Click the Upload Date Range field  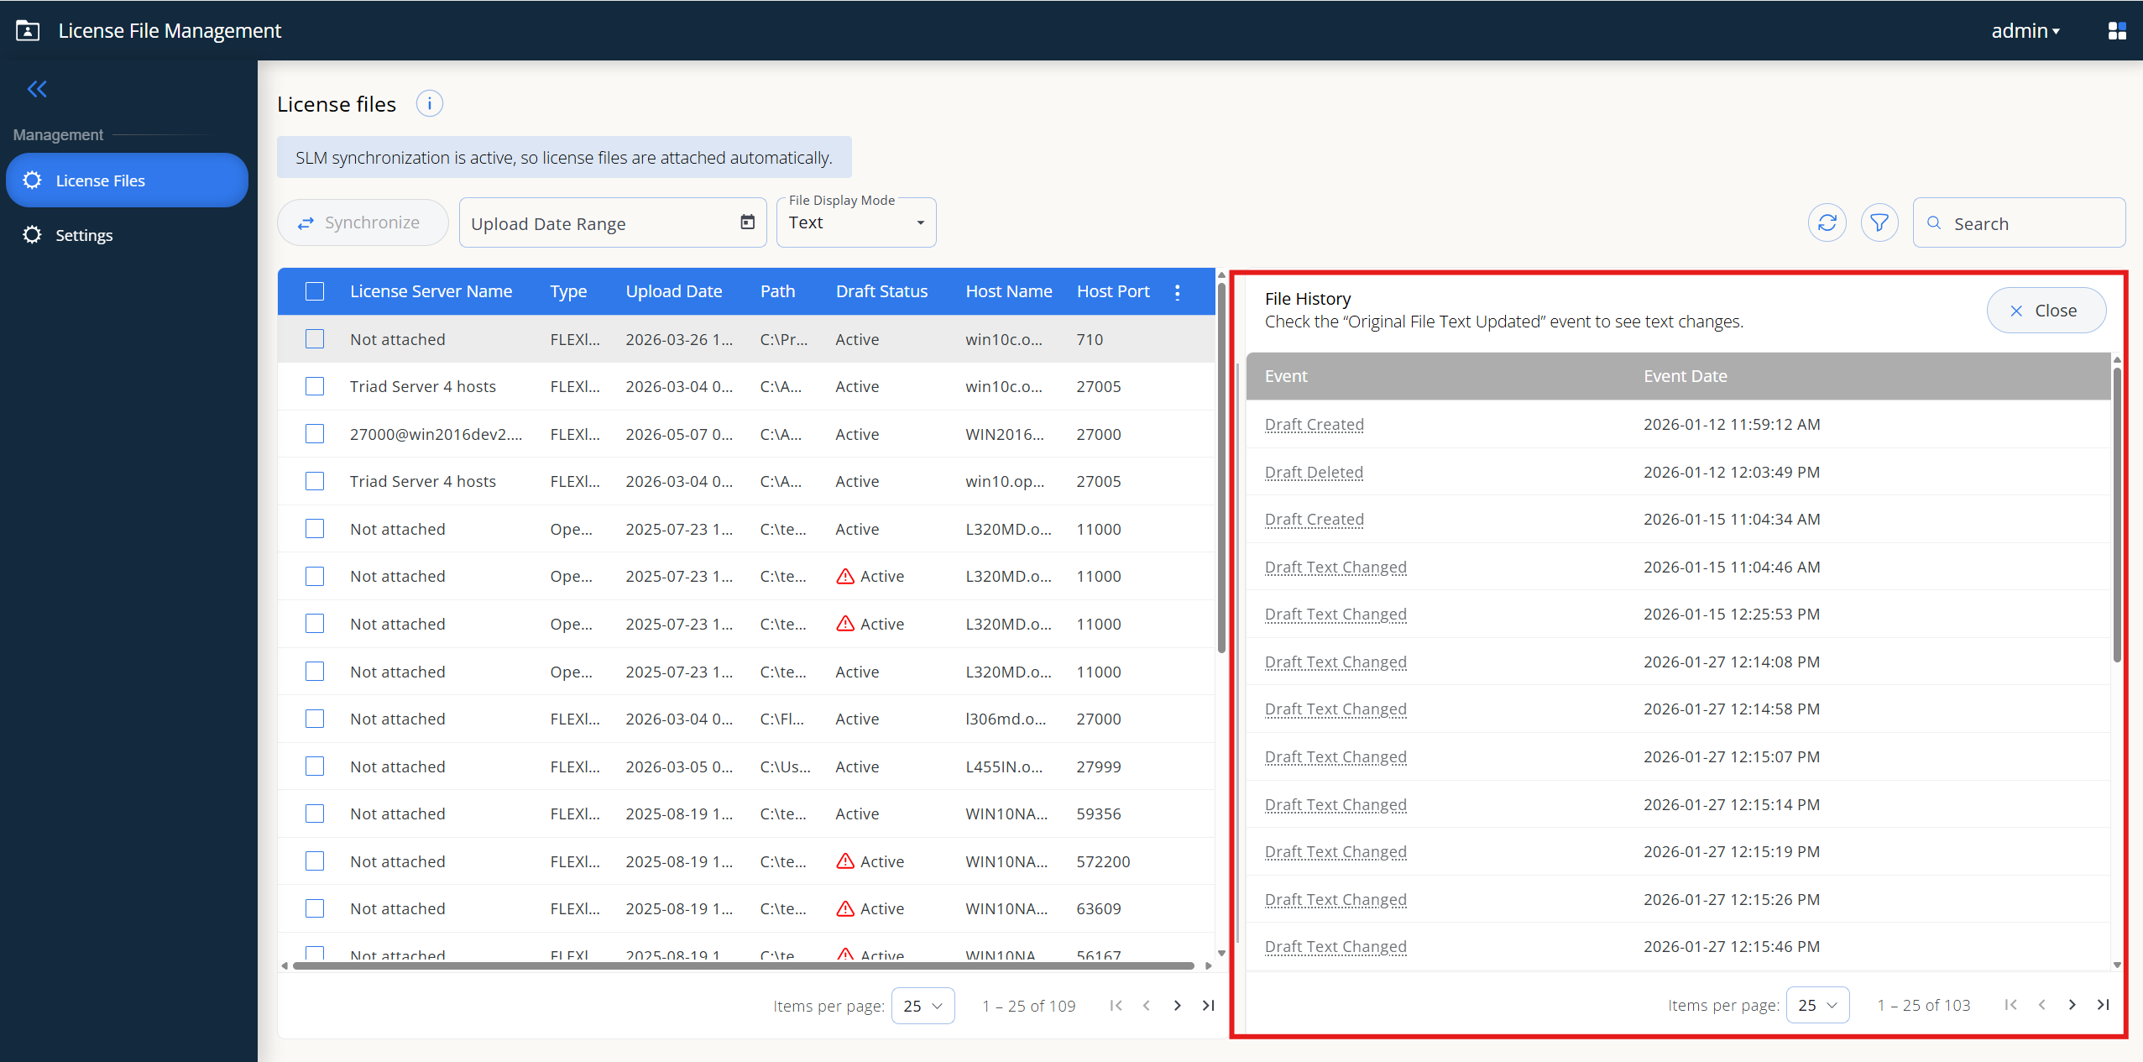click(613, 223)
